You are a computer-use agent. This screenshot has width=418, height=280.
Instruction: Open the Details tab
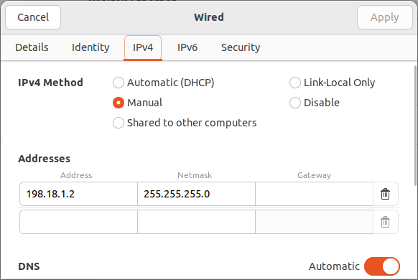[32, 47]
